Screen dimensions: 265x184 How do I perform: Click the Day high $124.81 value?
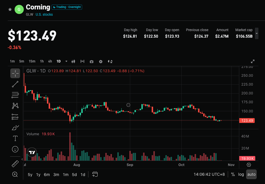pyautogui.click(x=130, y=36)
